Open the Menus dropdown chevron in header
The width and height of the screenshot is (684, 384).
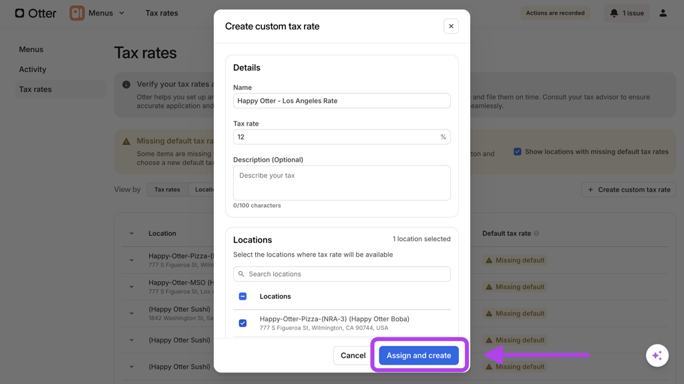(122, 13)
